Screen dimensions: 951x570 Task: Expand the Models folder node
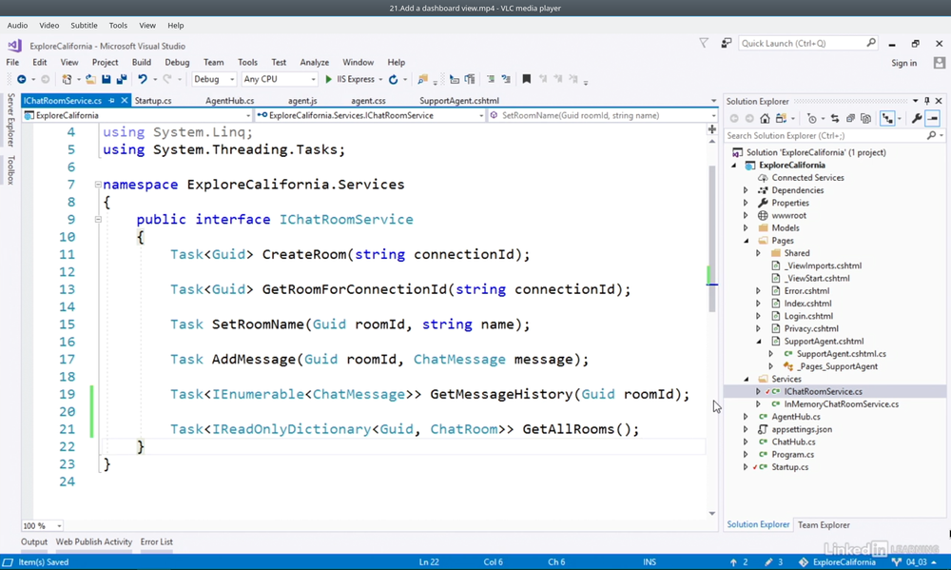coord(746,228)
